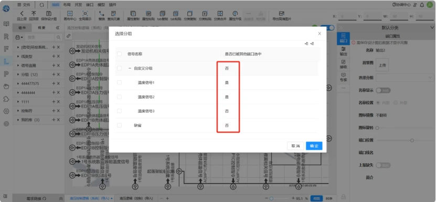This screenshot has width=436, height=202.
Task: Close the 选择分组 dialog
Action: [x=320, y=34]
